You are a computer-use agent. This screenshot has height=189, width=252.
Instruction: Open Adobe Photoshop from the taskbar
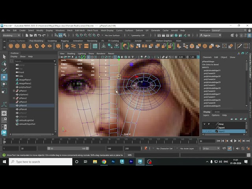click(x=113, y=162)
